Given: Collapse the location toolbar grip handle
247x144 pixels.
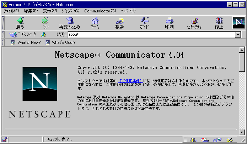Looking at the screenshot, I should 3,34.
